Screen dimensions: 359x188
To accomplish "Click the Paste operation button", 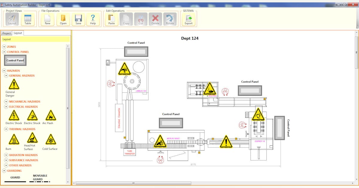I will (111, 19).
